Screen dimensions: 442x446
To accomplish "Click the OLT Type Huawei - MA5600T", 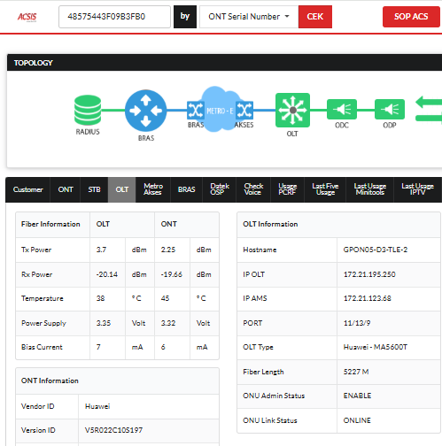I will coord(376,347).
